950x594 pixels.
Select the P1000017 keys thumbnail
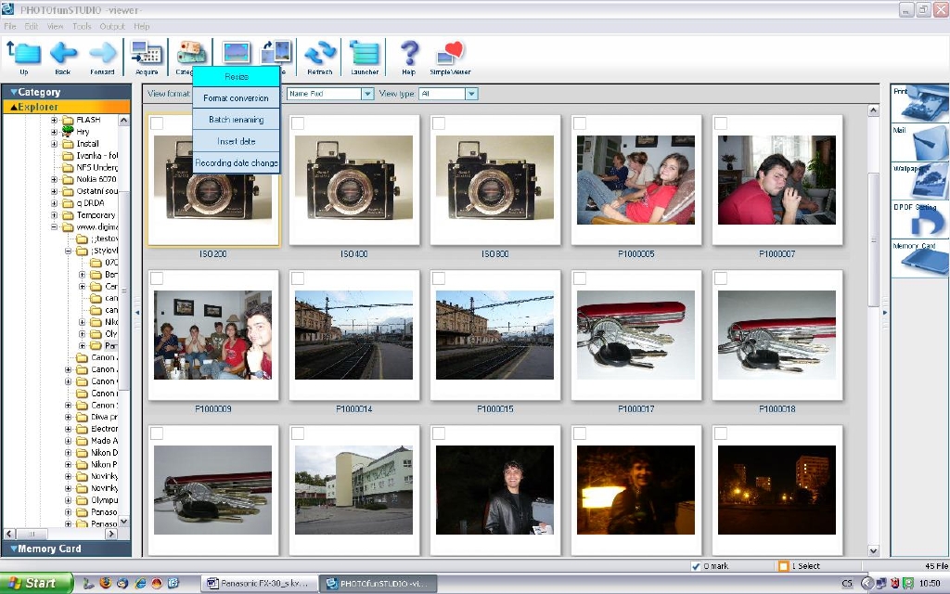[x=635, y=334]
